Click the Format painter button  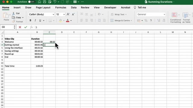pos(17,22)
